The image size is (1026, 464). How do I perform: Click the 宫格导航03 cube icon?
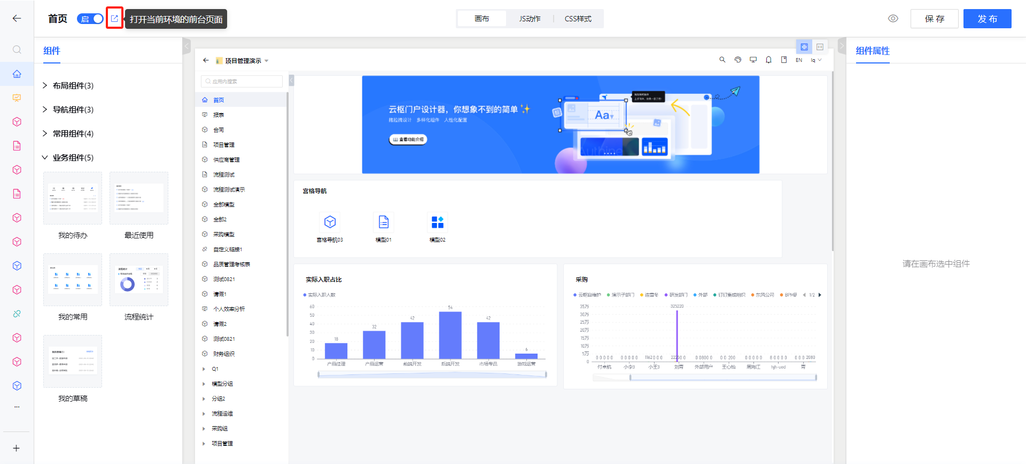(330, 221)
